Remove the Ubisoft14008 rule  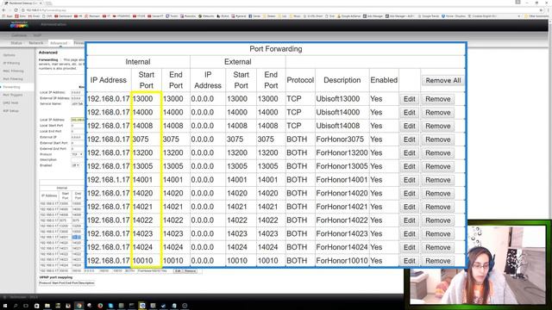click(437, 126)
